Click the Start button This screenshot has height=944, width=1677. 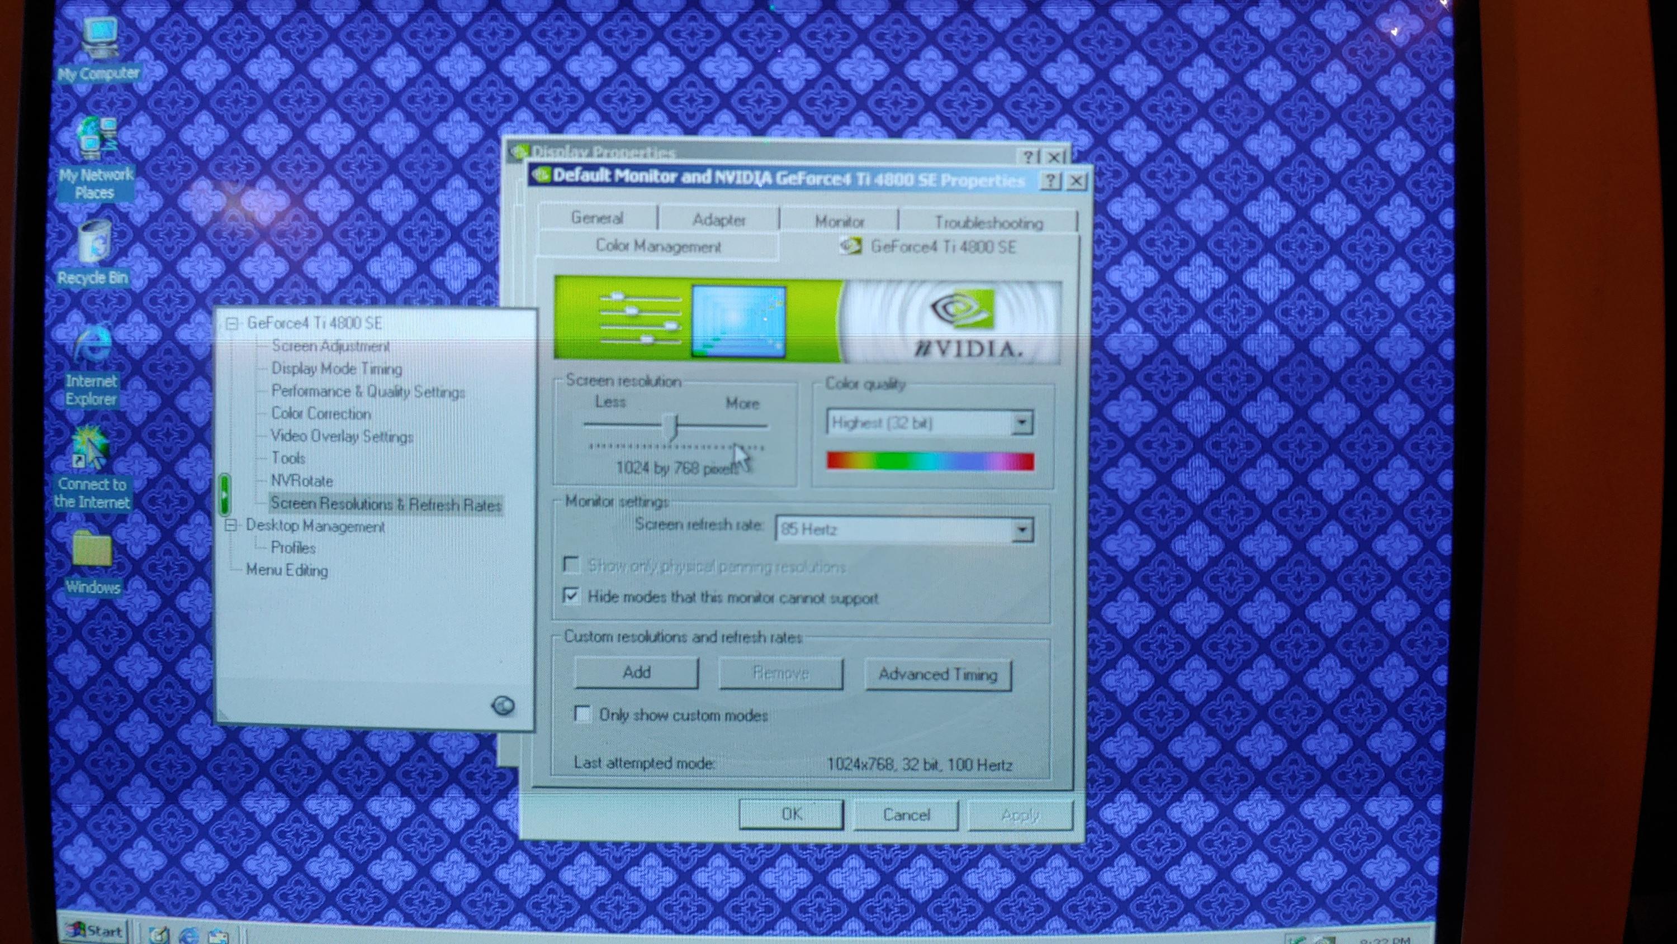[95, 931]
